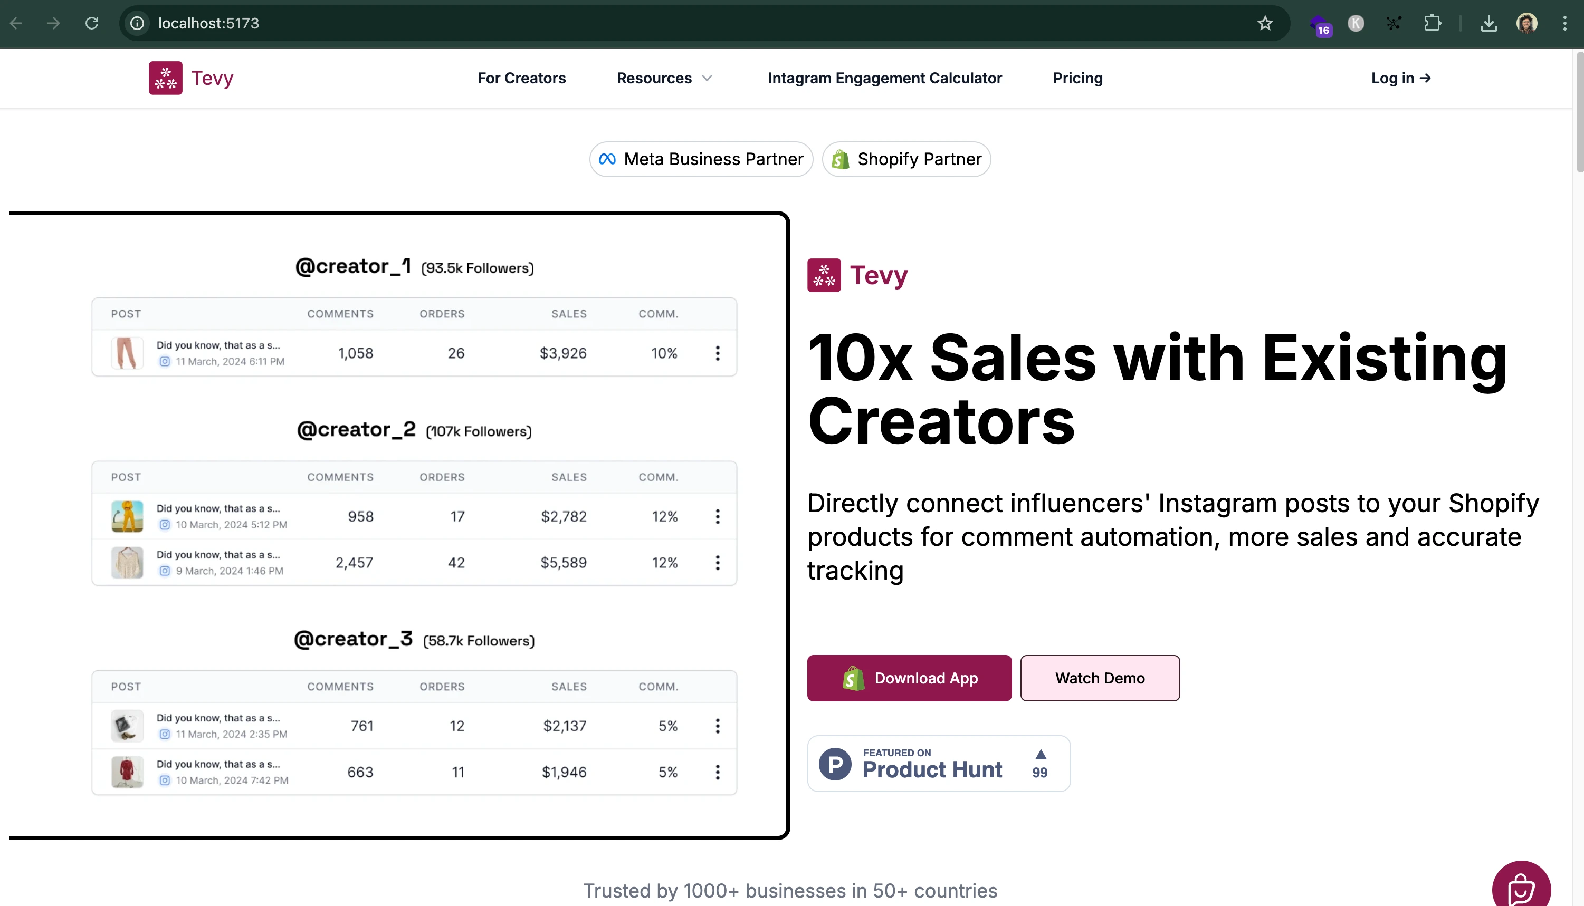This screenshot has height=906, width=1584.
Task: Click the 11 March, 2024 2:35 PM date
Action: [232, 734]
